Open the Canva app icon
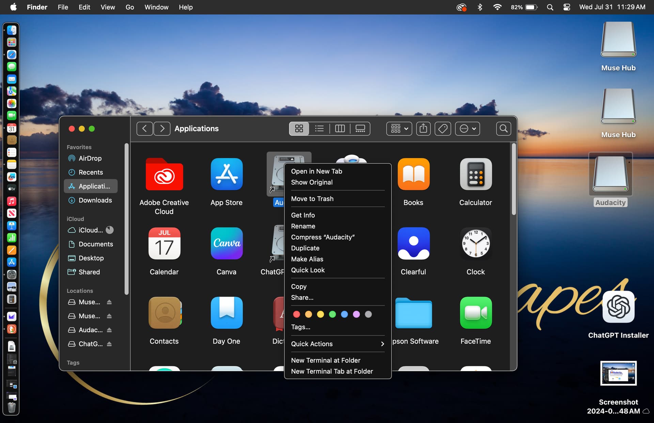The width and height of the screenshot is (654, 423). pos(227,243)
